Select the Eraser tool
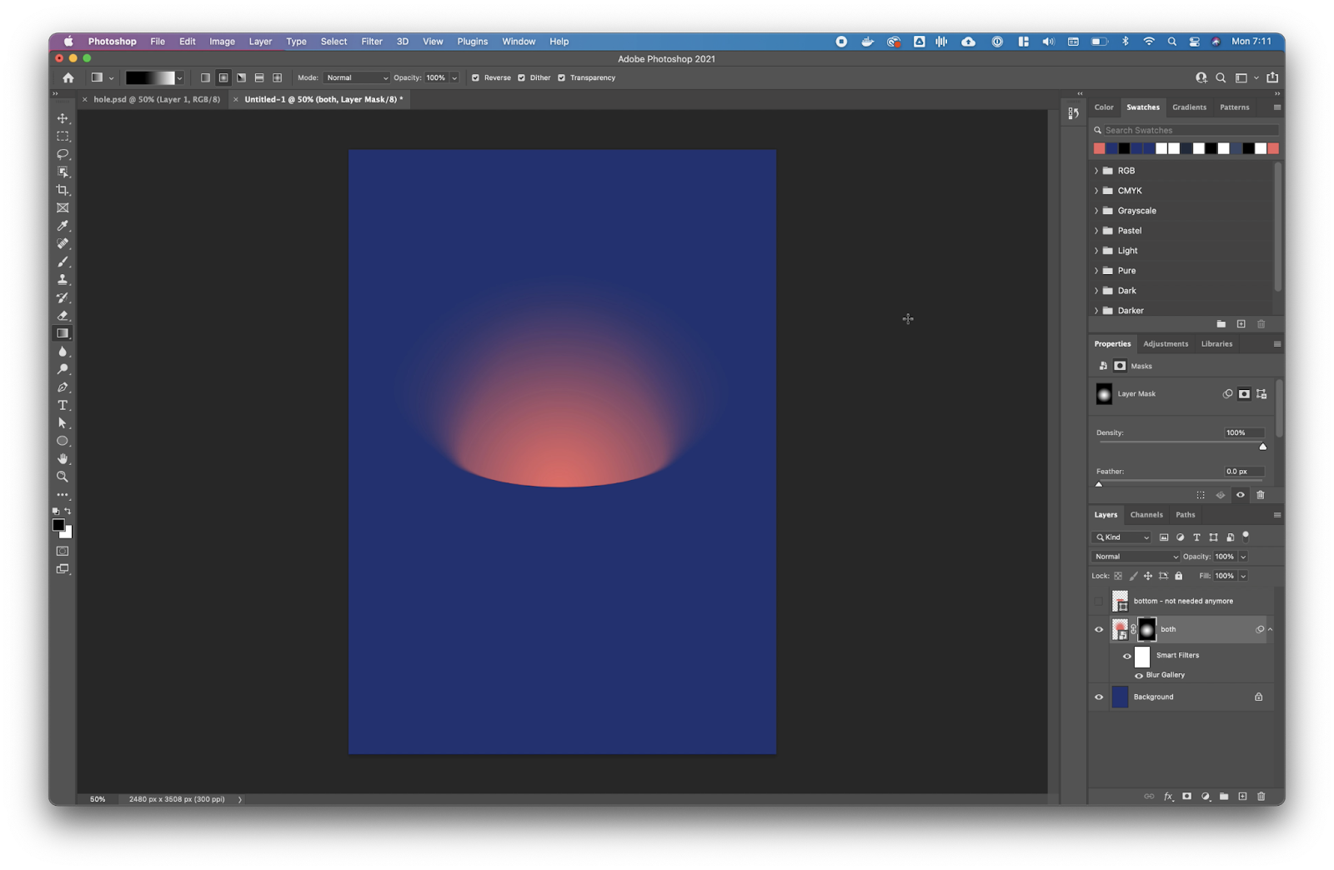 [x=63, y=316]
